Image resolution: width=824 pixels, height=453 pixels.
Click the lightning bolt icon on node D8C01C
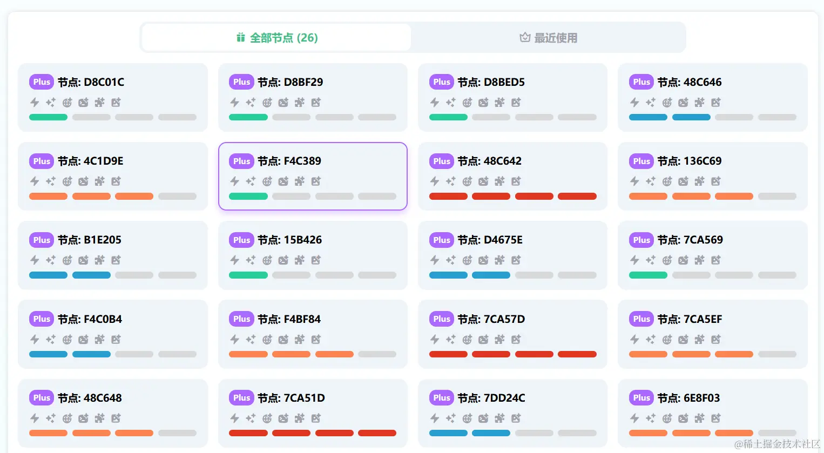click(35, 102)
